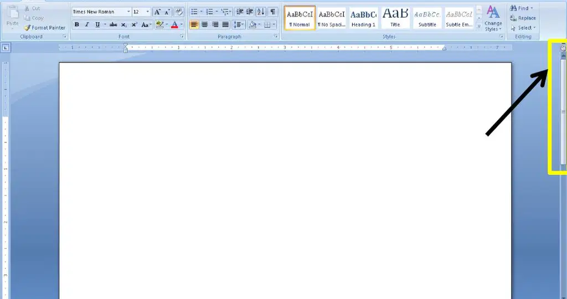Click the Copy command
Viewport: 567px width, 299px height.
click(34, 18)
